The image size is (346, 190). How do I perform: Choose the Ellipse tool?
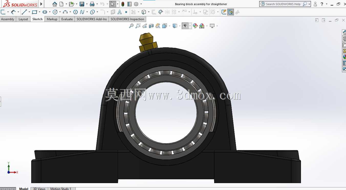point(92,12)
